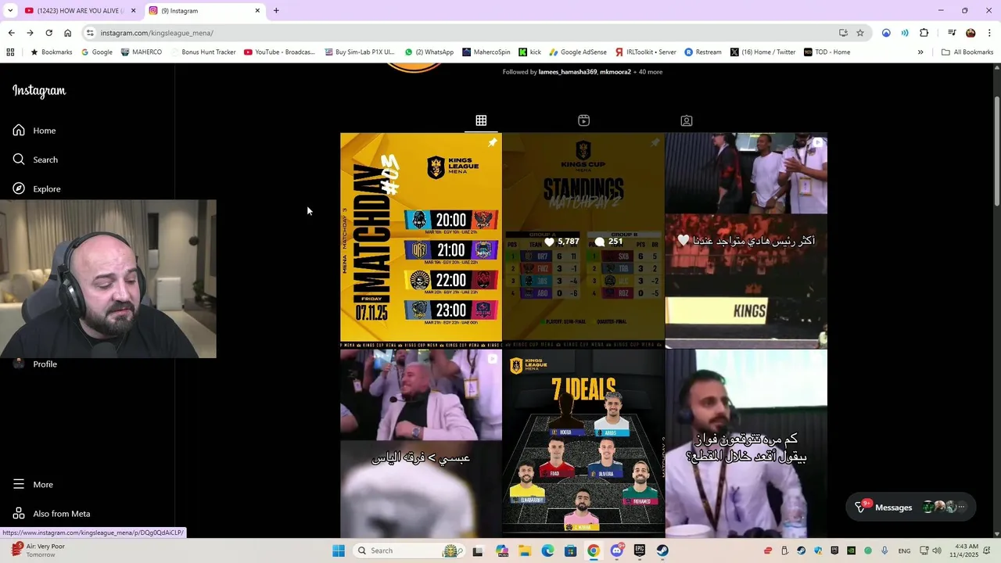Open the Buy Sim-Lab P1X bookmark

coord(359,52)
